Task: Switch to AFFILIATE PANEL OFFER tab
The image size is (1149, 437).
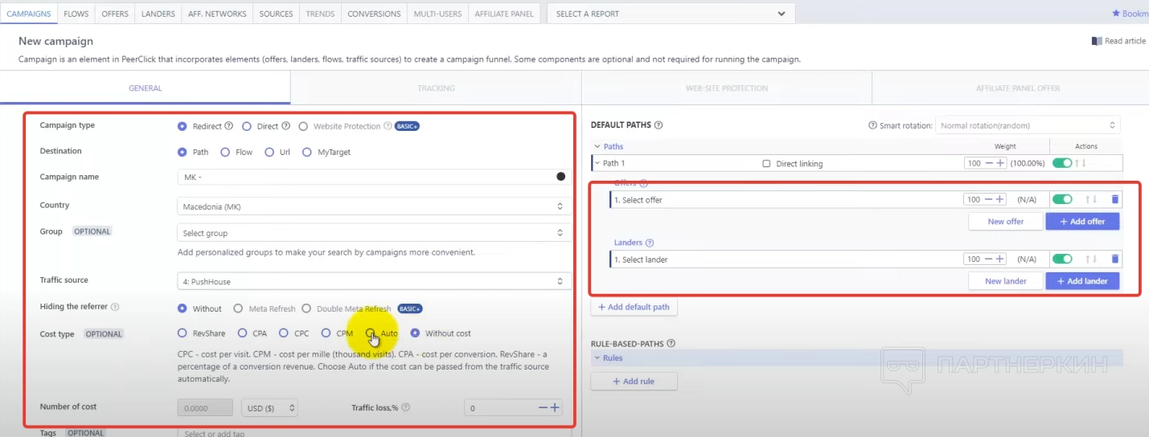Action: coord(1017,88)
